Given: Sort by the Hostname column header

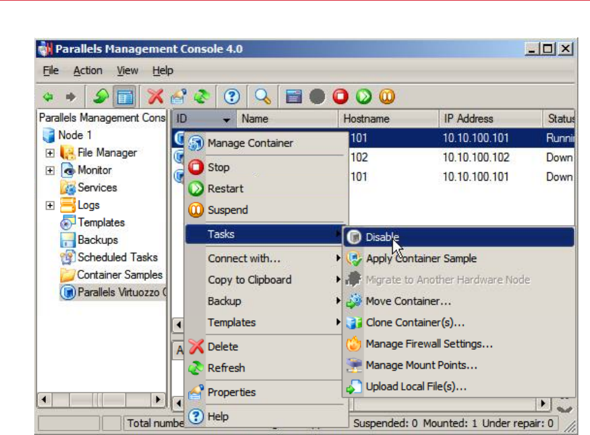Looking at the screenshot, I should (x=388, y=119).
